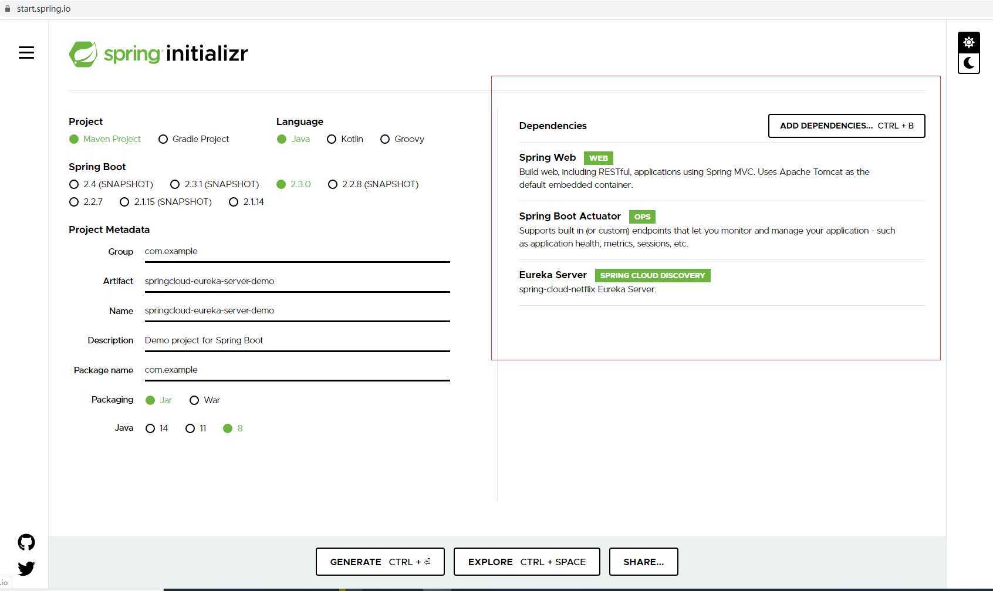
Task: Select Gradle Project
Action: 194,139
